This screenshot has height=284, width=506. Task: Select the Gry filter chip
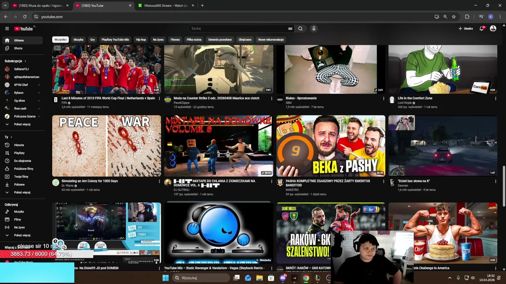coord(93,39)
